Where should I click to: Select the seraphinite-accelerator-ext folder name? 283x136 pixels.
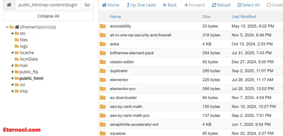click(x=134, y=124)
